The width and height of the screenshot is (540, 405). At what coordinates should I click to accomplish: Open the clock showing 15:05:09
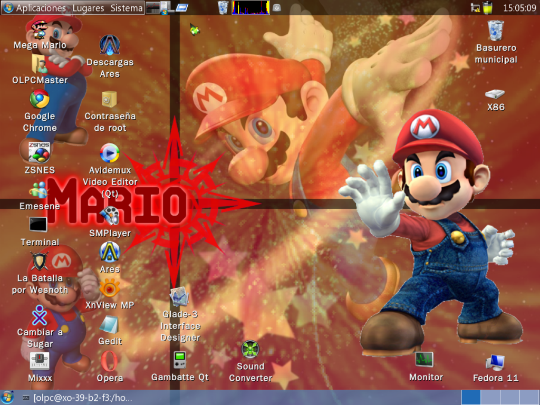coord(519,7)
